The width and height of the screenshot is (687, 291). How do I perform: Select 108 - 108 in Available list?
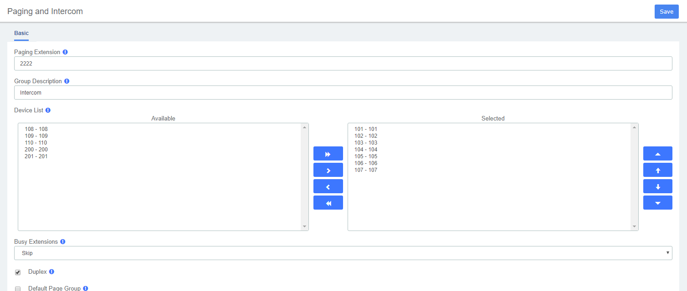(36, 129)
